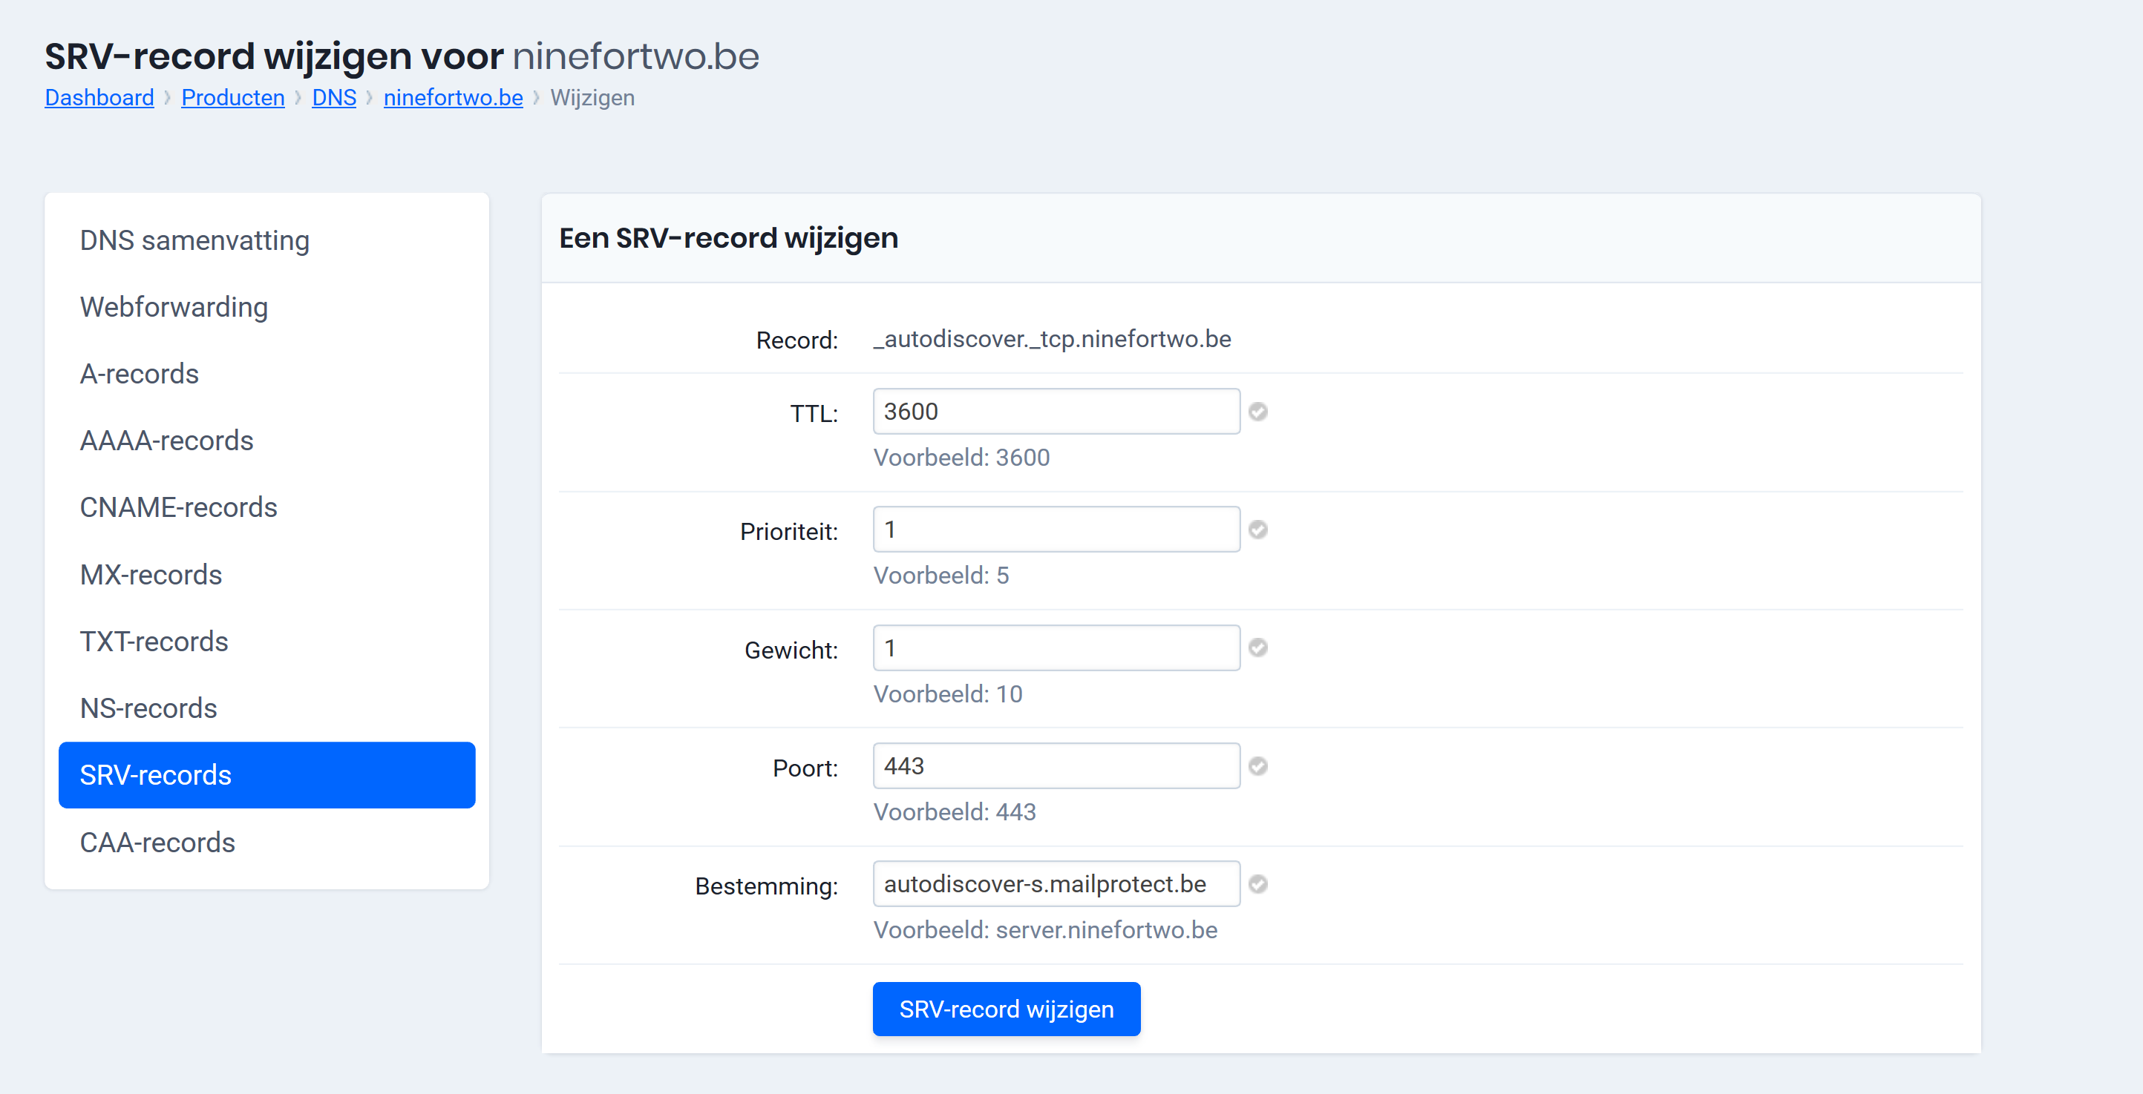The width and height of the screenshot is (2143, 1094).
Task: Go back to the Dashboard
Action: click(x=99, y=97)
